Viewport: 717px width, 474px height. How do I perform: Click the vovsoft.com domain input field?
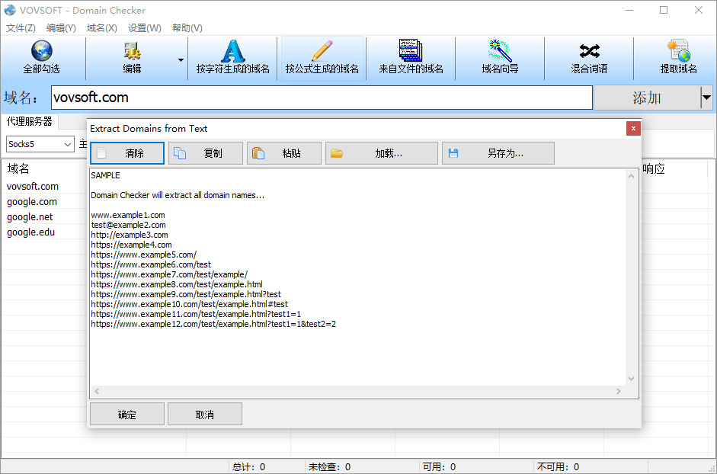click(x=322, y=98)
